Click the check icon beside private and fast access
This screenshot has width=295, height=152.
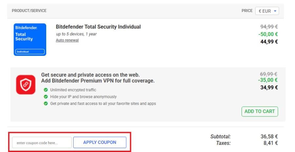pos(46,104)
